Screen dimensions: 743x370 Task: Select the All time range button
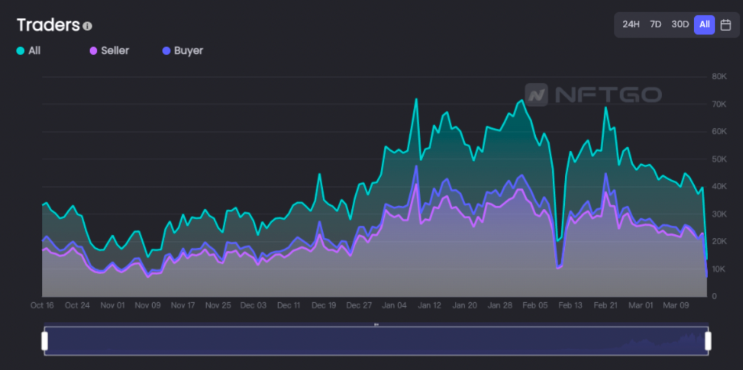tap(704, 24)
